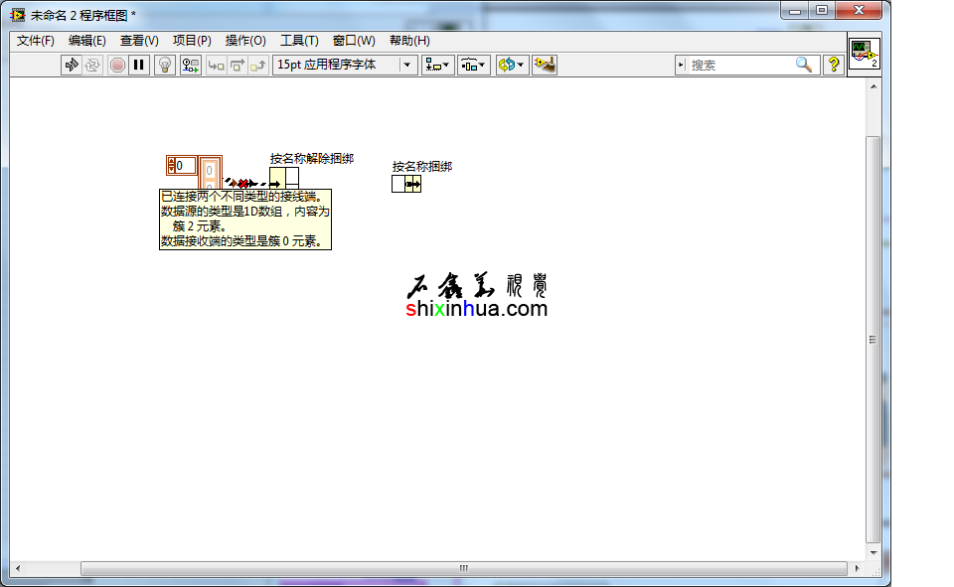Toggle Retain Wire Values button
954x587 pixels.
click(x=190, y=65)
